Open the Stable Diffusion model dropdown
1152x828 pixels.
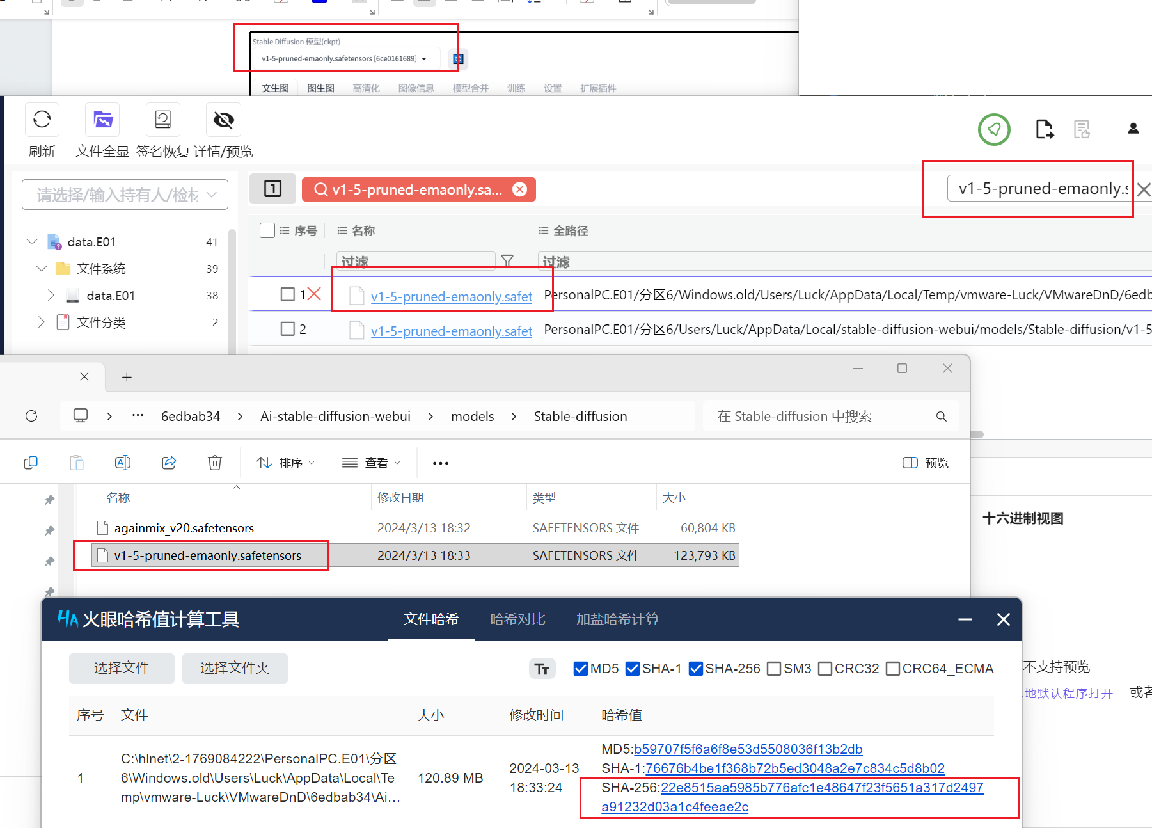point(344,59)
